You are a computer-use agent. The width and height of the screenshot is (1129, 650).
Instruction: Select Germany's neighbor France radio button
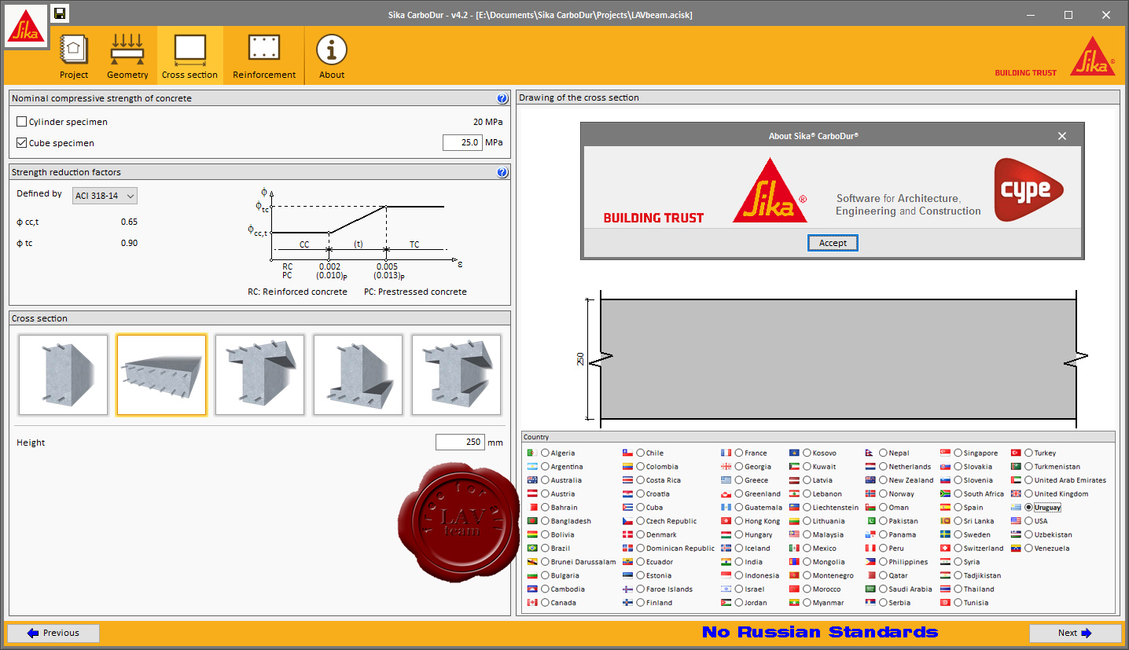[x=739, y=453]
